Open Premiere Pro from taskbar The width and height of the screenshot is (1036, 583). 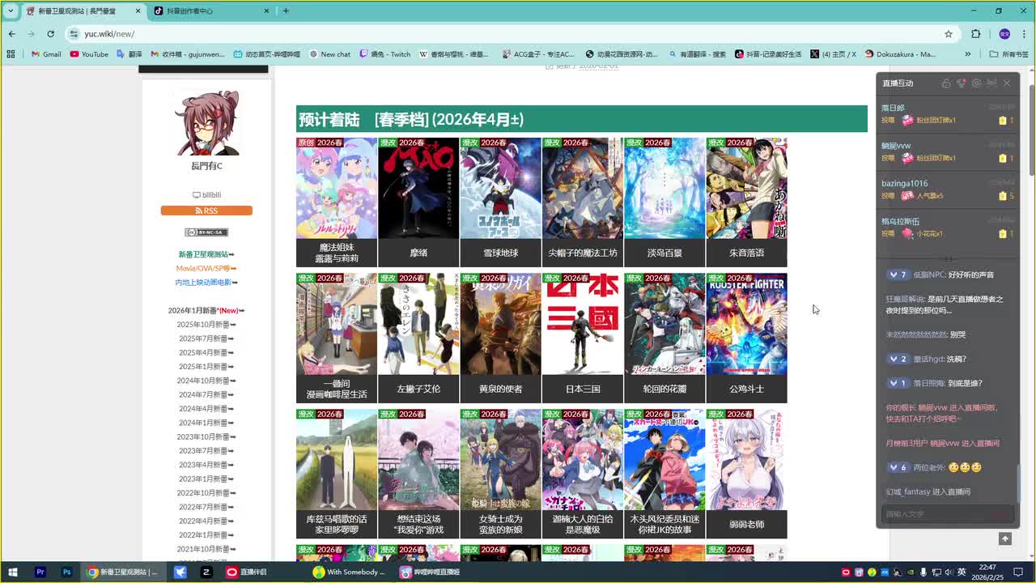pos(40,572)
